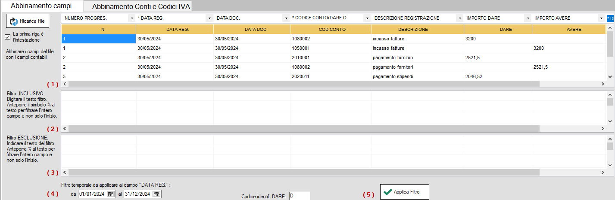Open the * CODICE CONTO(DARE O dropdown
Image resolution: width=615 pixels, height=200 pixels.
367,18
